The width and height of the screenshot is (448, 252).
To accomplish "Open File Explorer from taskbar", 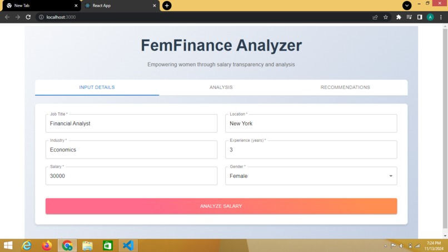I will tap(87, 245).
